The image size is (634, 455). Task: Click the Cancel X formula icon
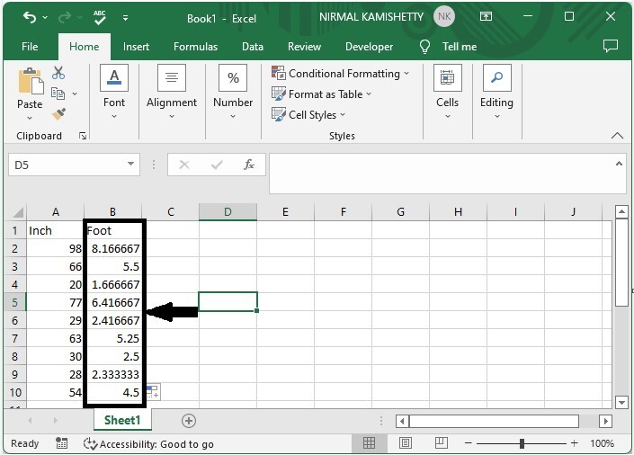point(184,165)
